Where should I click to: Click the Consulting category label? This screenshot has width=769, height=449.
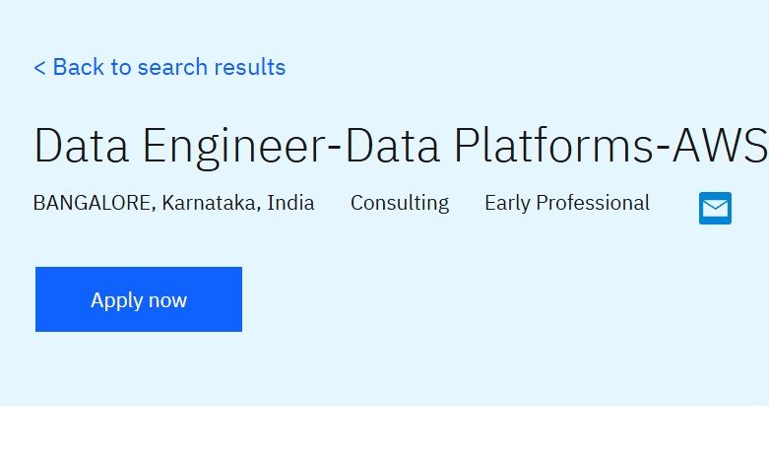(400, 204)
